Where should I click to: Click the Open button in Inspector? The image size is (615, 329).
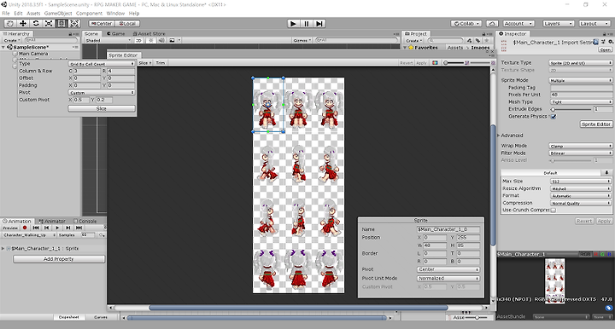[606, 49]
